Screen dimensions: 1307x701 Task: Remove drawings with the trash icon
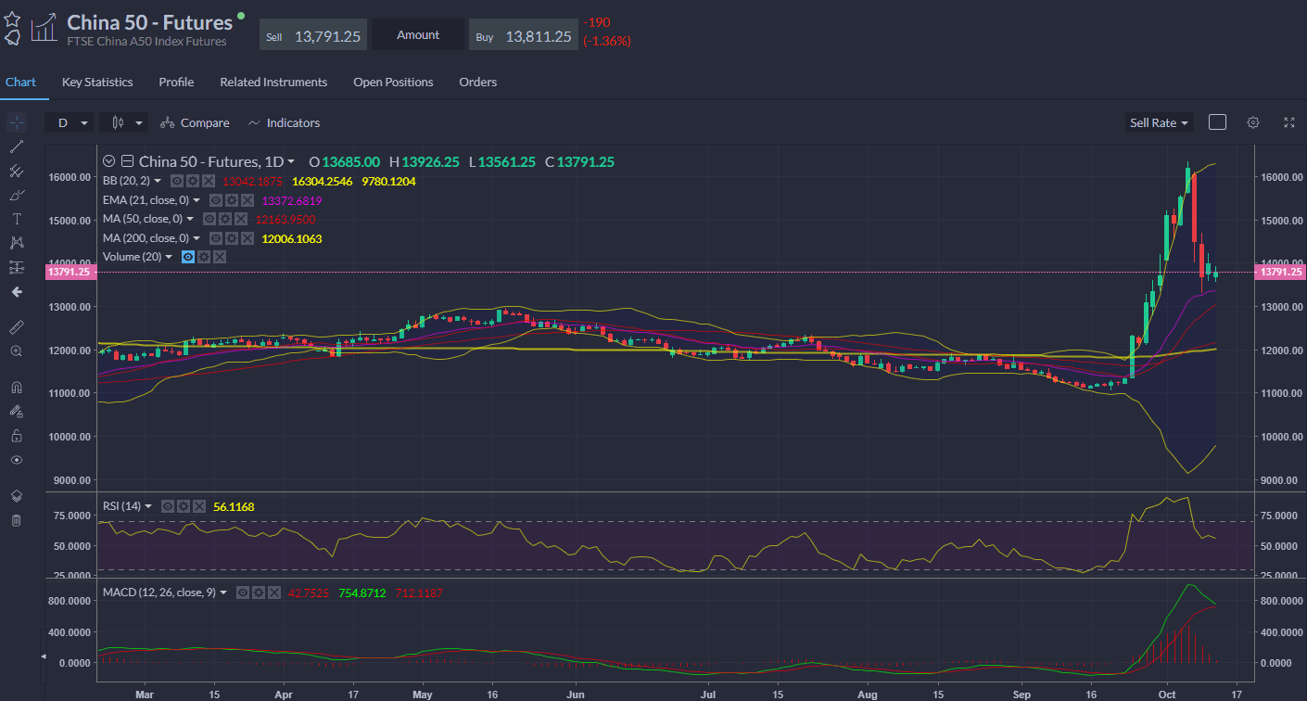point(16,520)
